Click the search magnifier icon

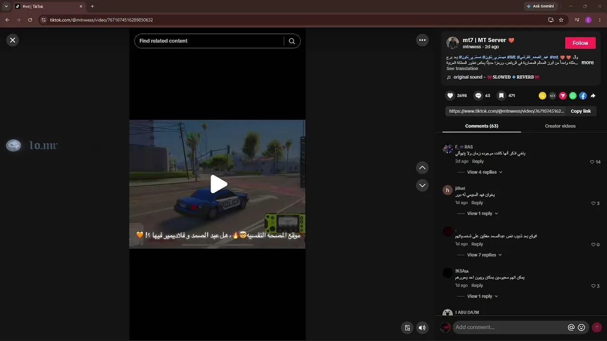pos(292,41)
